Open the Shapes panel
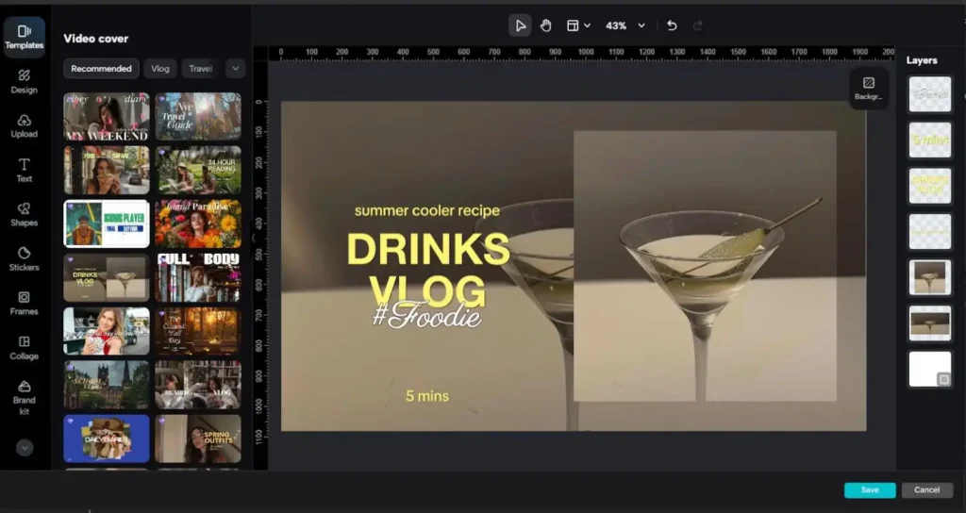Viewport: 966px width, 513px height. 24,214
